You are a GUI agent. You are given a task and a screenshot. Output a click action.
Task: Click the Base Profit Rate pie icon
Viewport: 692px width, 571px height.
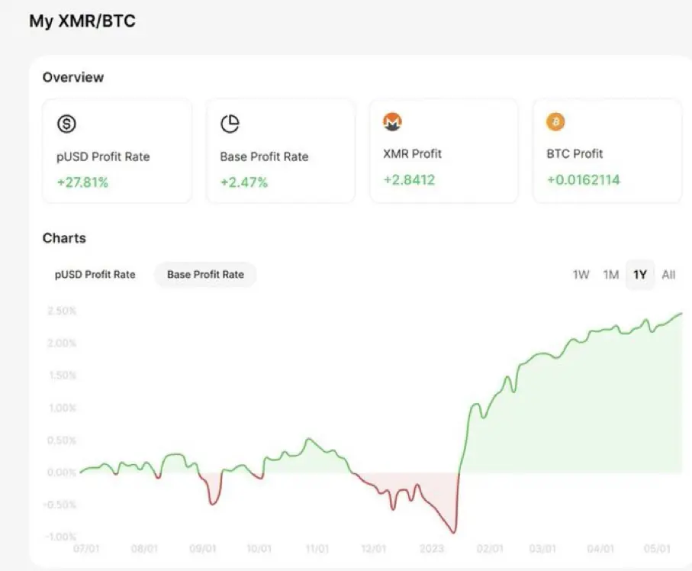pyautogui.click(x=230, y=124)
